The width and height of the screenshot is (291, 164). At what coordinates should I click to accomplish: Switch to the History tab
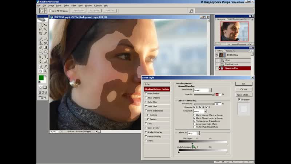coord(220,51)
